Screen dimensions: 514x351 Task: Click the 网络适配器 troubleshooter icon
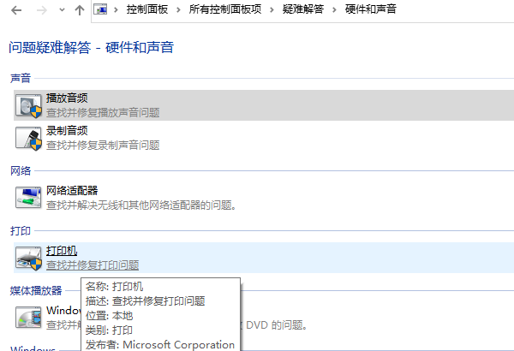28,197
